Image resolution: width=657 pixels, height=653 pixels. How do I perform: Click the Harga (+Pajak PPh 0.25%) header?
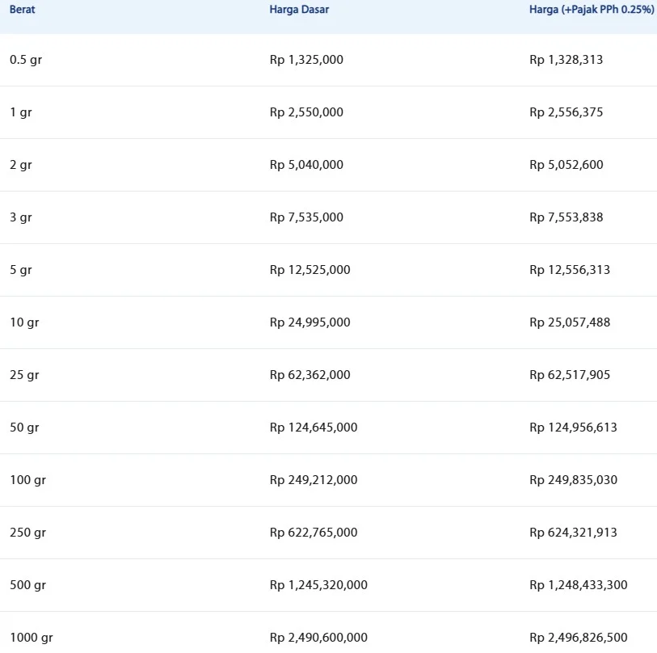[x=592, y=9]
